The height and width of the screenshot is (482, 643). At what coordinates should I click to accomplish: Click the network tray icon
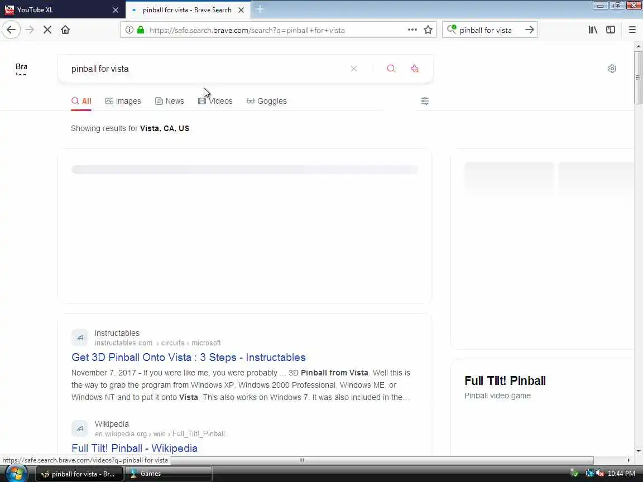coord(589,474)
